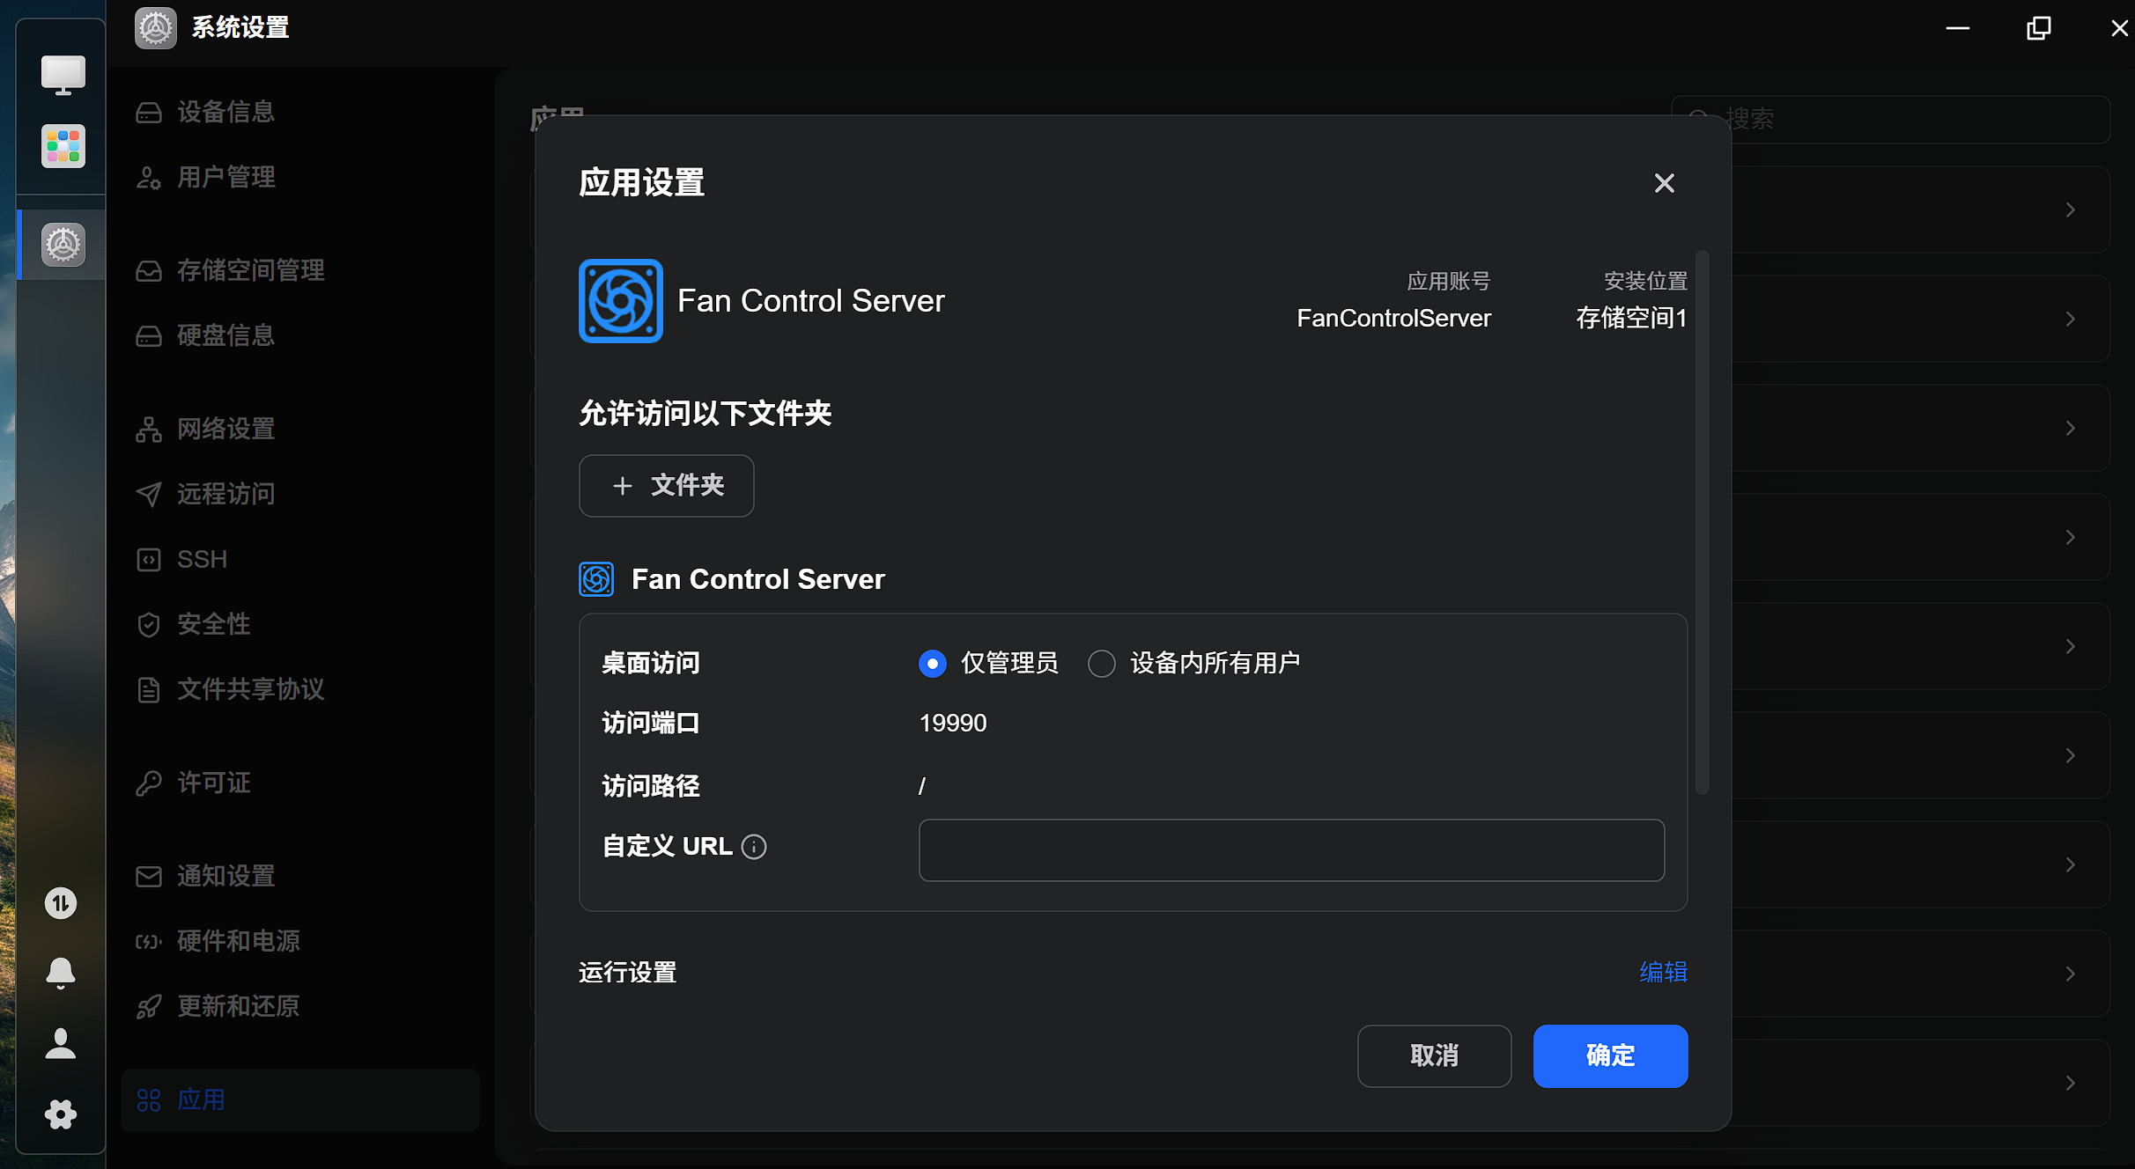
Task: Click the 存储空间管理 sidebar icon
Action: [149, 271]
